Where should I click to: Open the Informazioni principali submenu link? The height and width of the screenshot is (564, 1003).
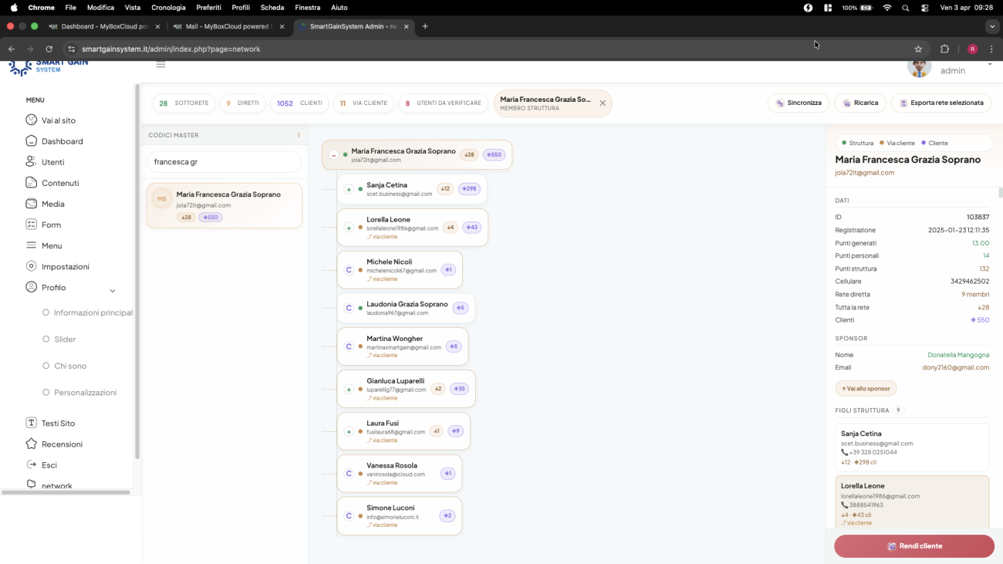point(93,312)
